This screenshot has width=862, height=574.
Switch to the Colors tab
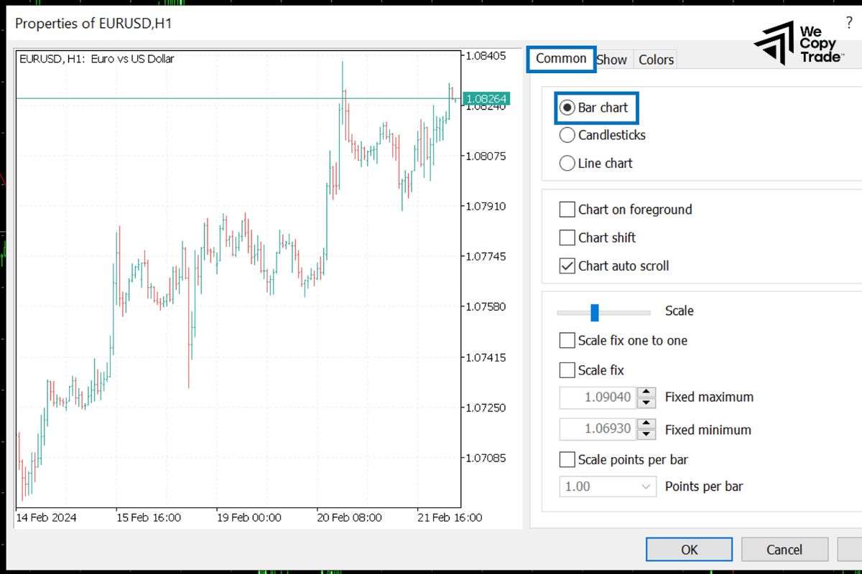coord(655,60)
